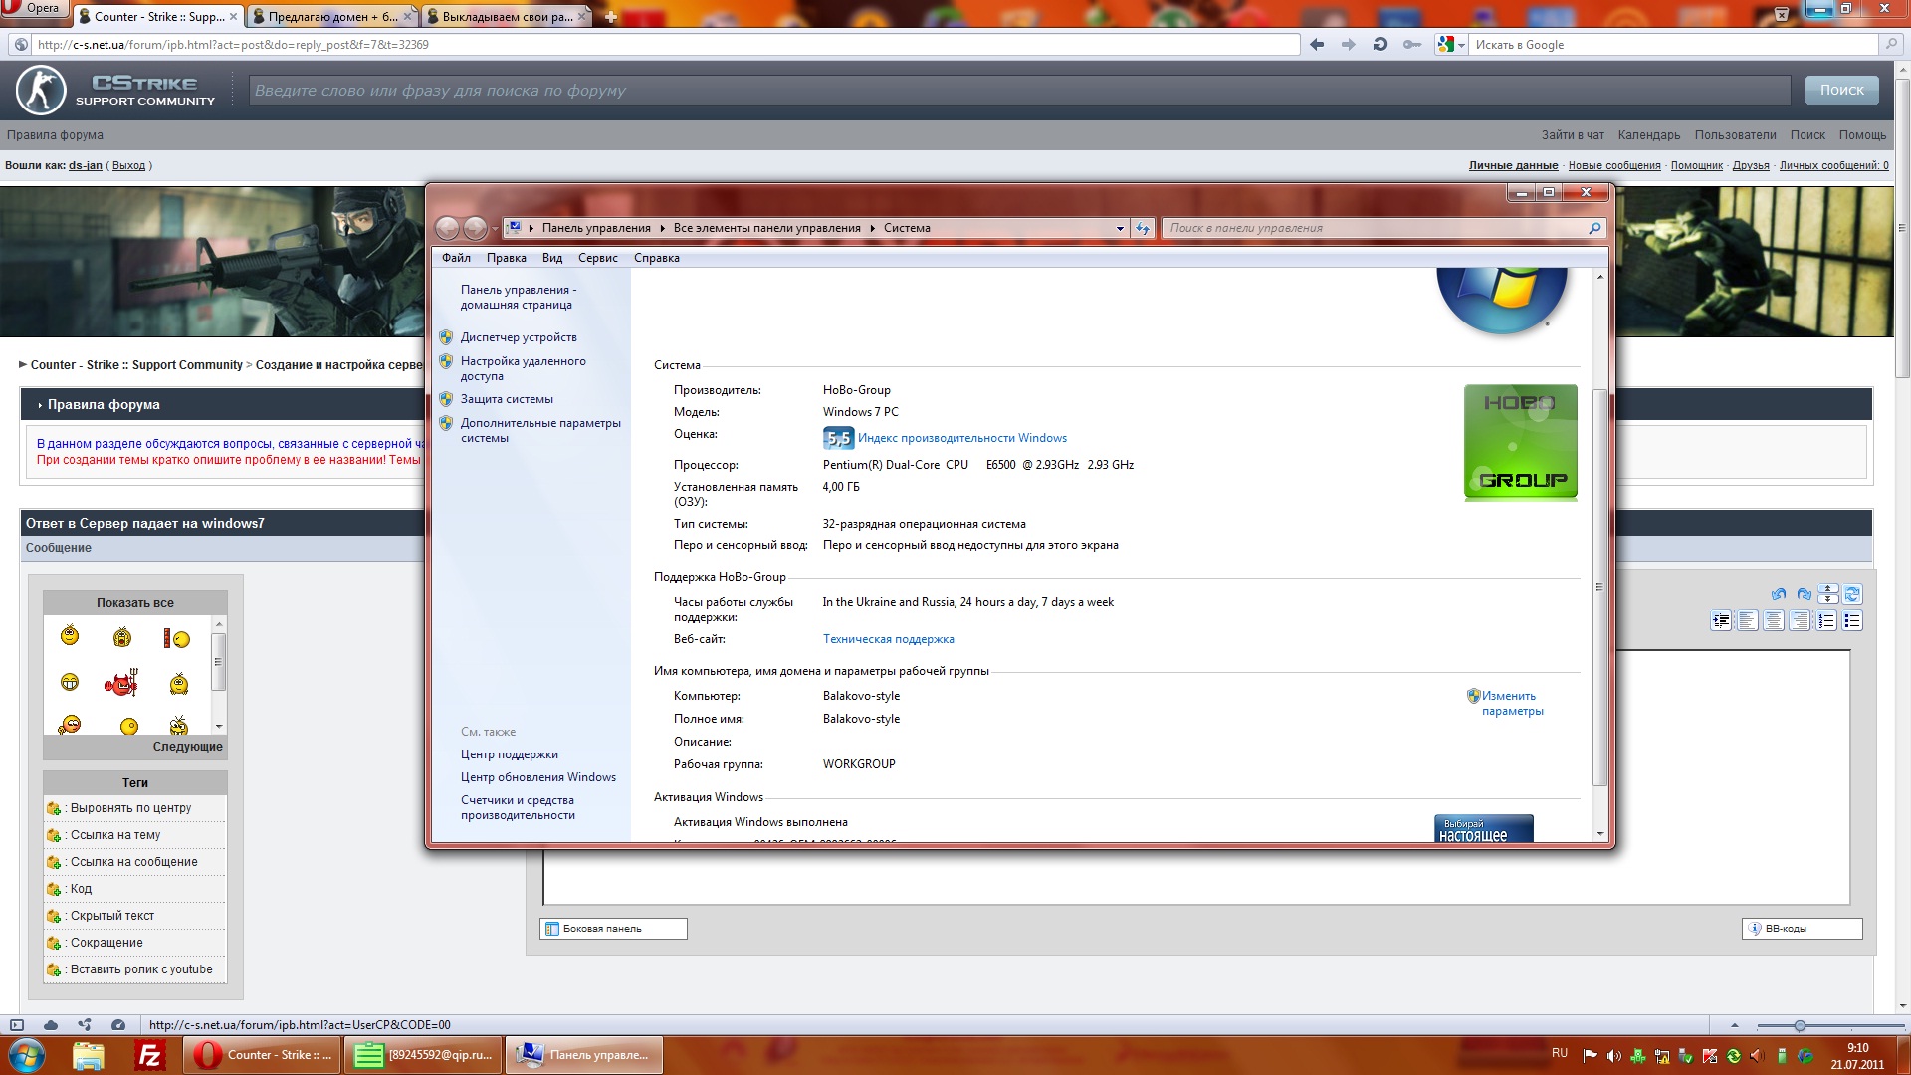1911x1075 pixels.
Task: Insert a bulleted list in the post
Action: click(x=1852, y=621)
